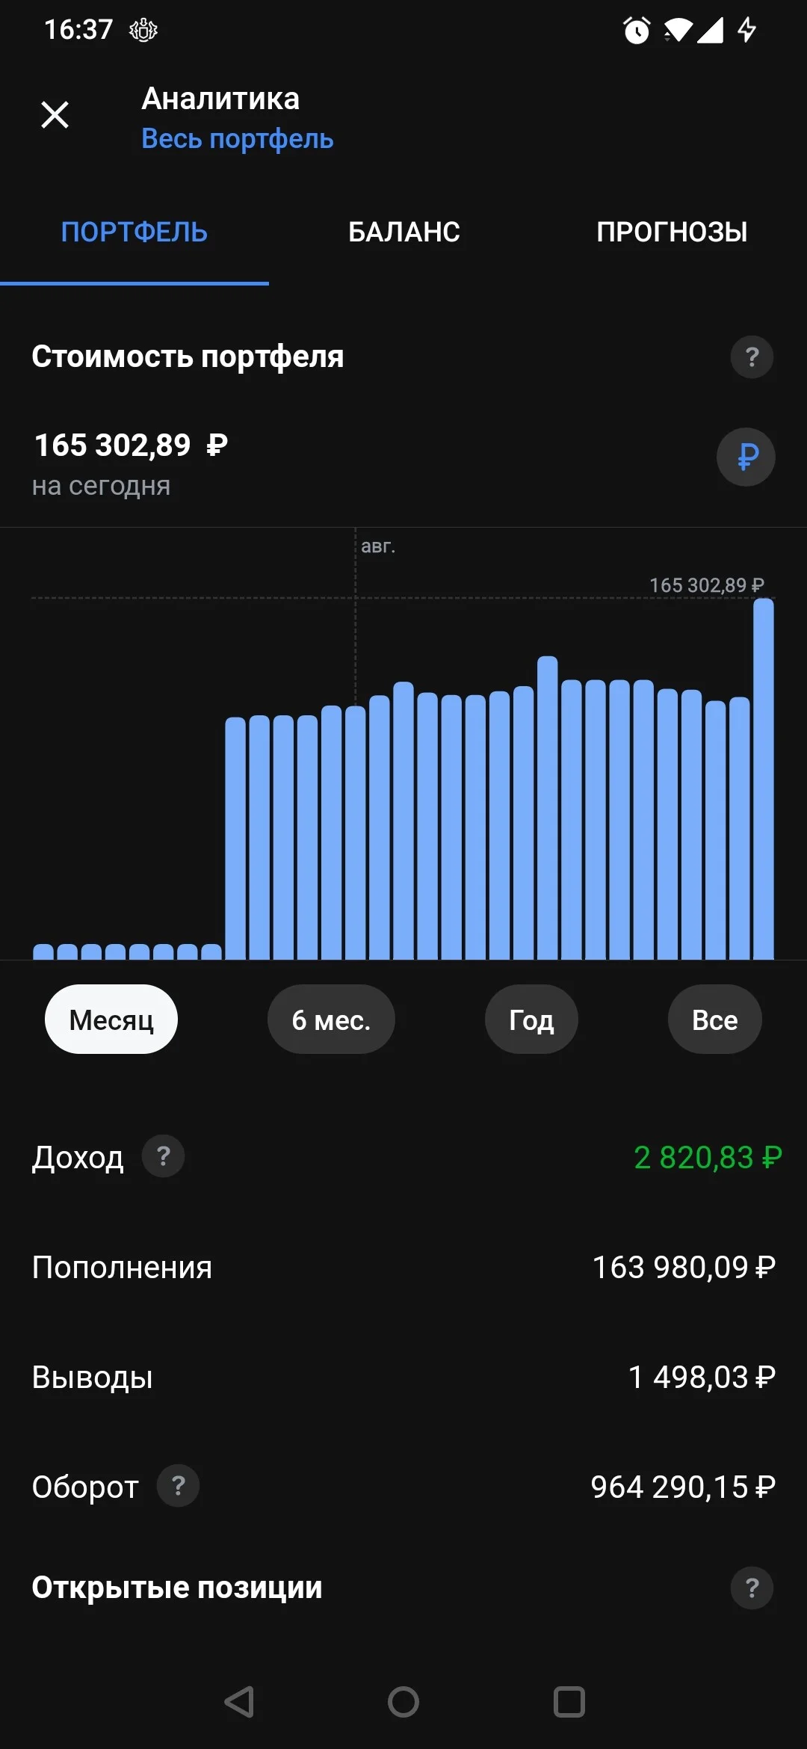Tap the Android home navigation button
The image size is (807, 1749).
(x=403, y=1702)
